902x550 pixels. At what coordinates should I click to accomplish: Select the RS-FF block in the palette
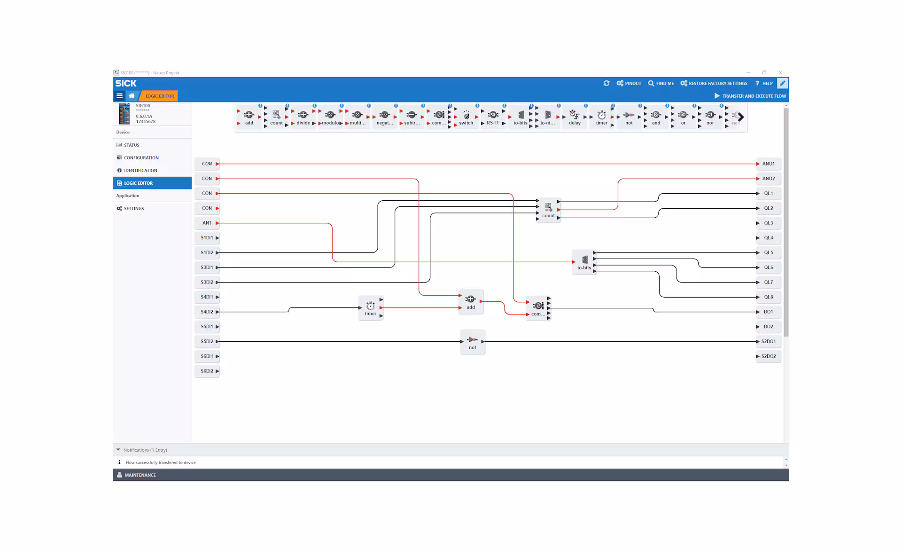[493, 117]
